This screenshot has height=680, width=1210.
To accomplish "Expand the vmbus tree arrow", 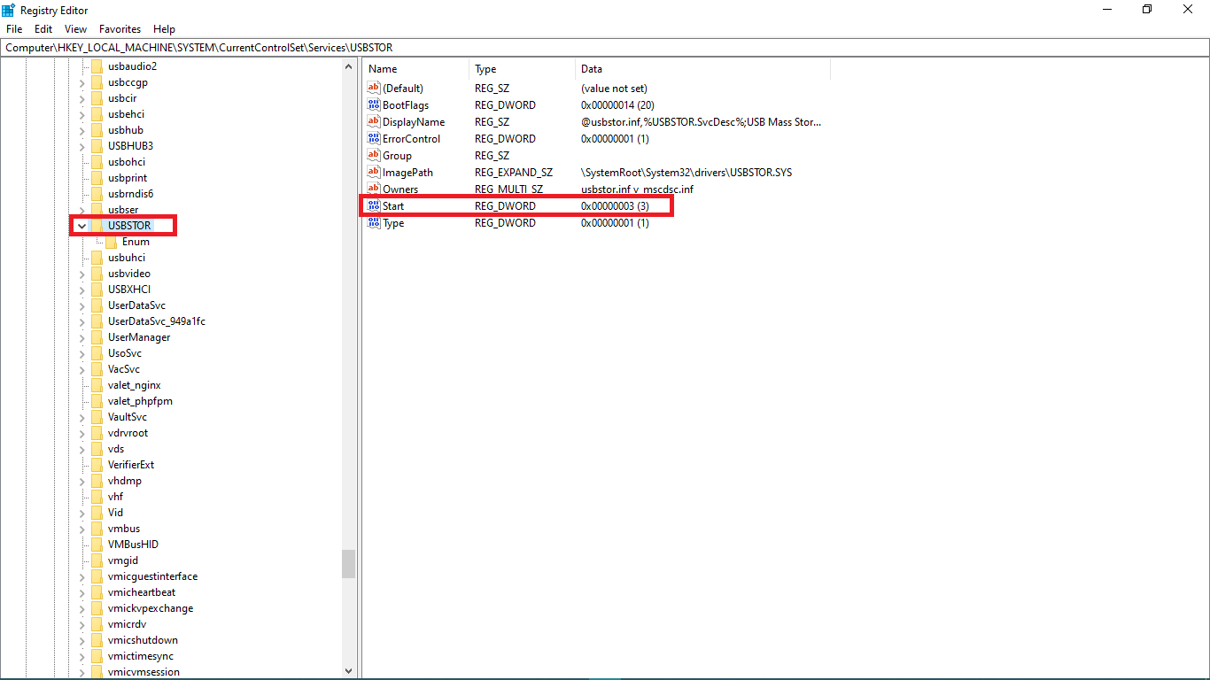I will coord(81,528).
